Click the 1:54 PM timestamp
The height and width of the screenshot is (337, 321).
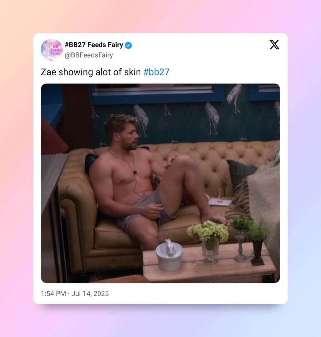[x=54, y=294]
